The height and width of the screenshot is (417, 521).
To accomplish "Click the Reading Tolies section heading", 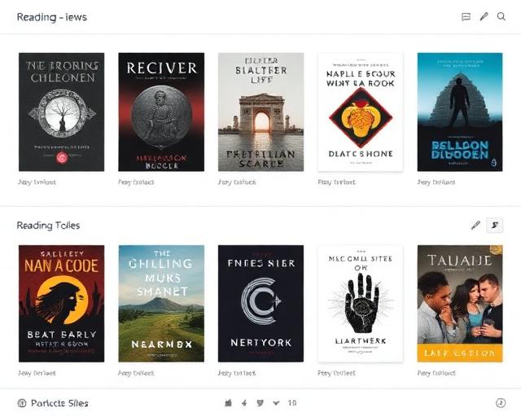I will point(48,226).
